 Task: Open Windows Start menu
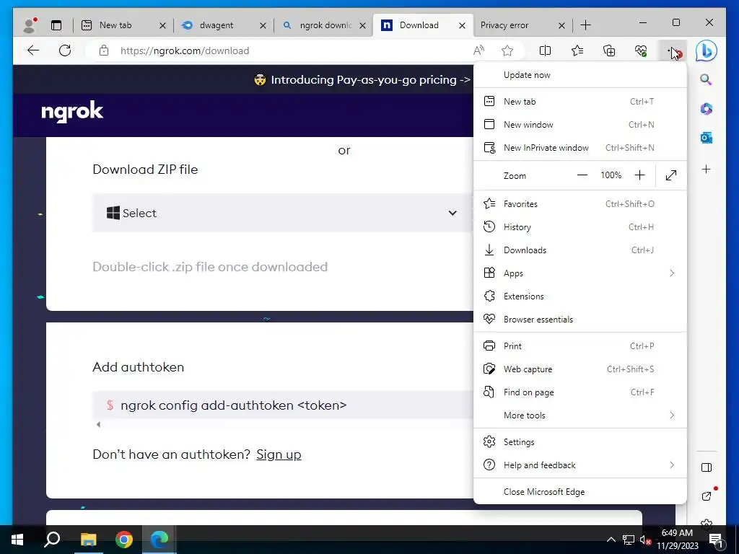click(17, 540)
